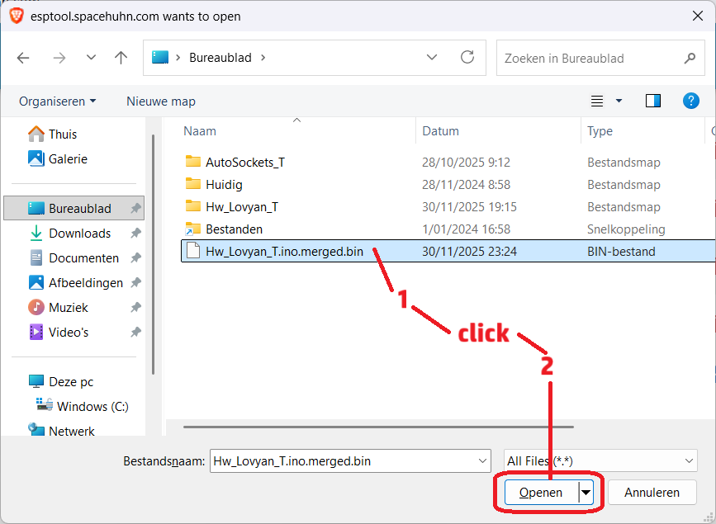Select the Galerie sidebar item
Screen dimensions: 716x524
tap(68, 159)
